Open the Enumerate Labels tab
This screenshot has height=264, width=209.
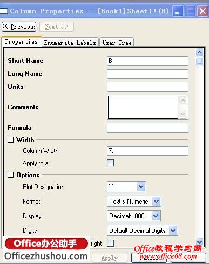[70, 43]
